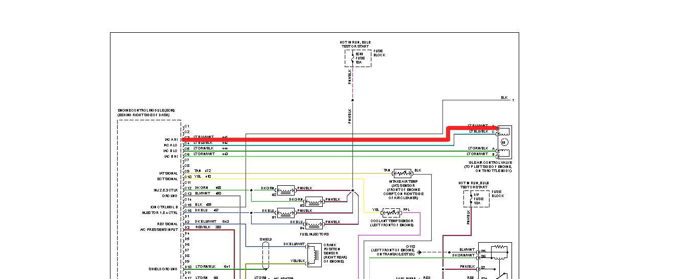
Task: Click the SHIELD cable symbol
Action: [x=265, y=255]
